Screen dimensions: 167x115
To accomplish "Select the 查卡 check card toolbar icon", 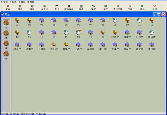I will pos(57,8).
